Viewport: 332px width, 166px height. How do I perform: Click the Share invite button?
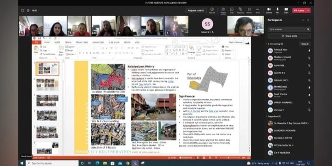click(289, 36)
